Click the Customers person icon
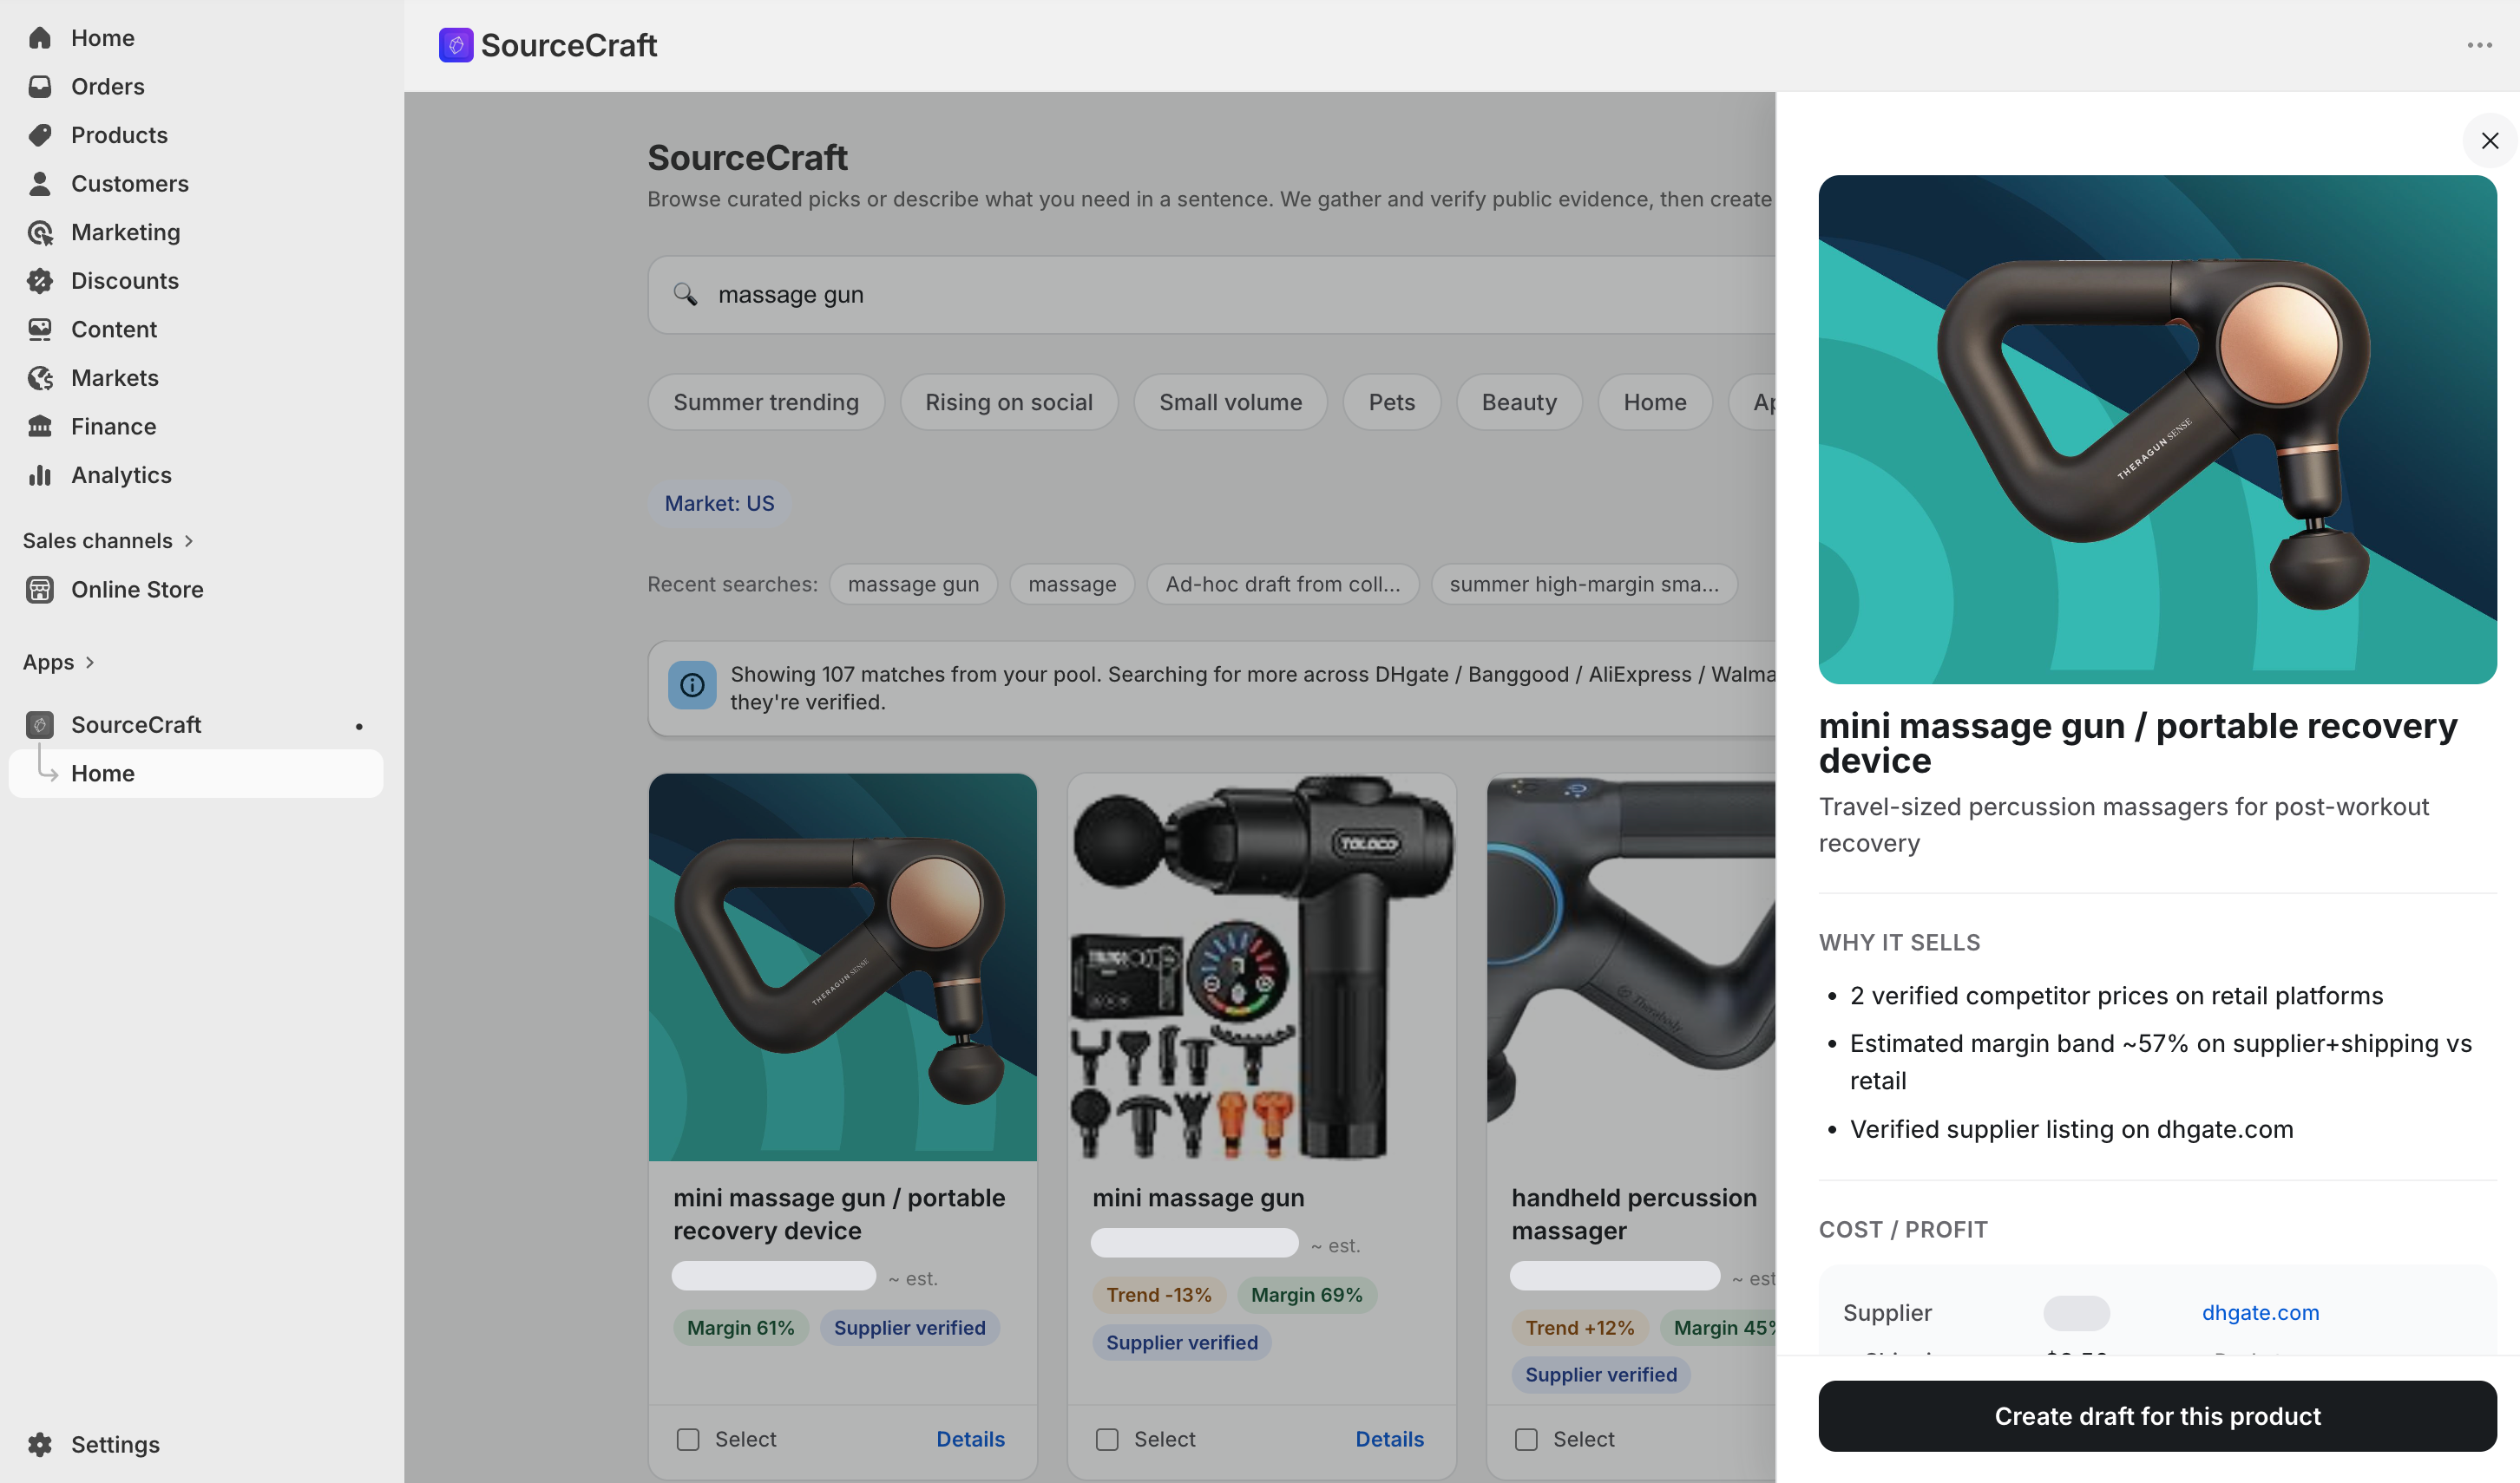Image resolution: width=2520 pixels, height=1483 pixels. pos(40,184)
